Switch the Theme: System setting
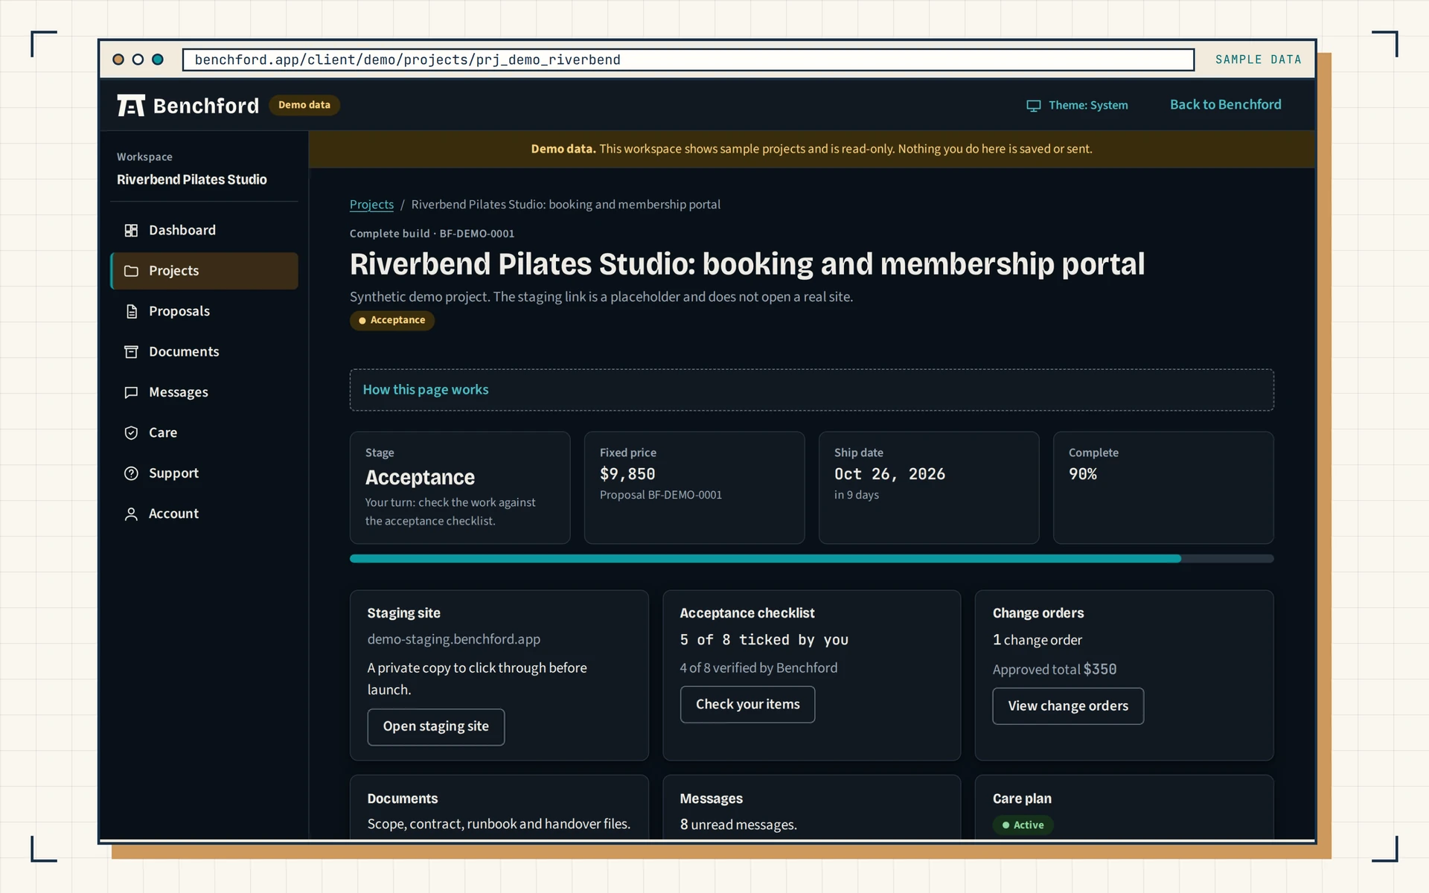1429x893 pixels. [x=1077, y=106]
